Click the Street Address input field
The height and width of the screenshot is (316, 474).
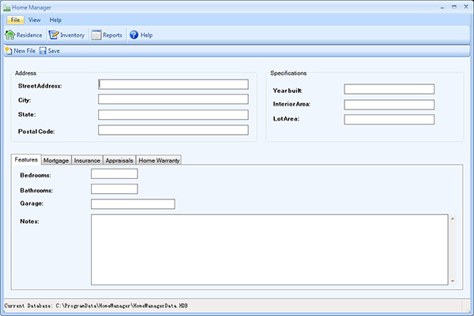pyautogui.click(x=173, y=84)
